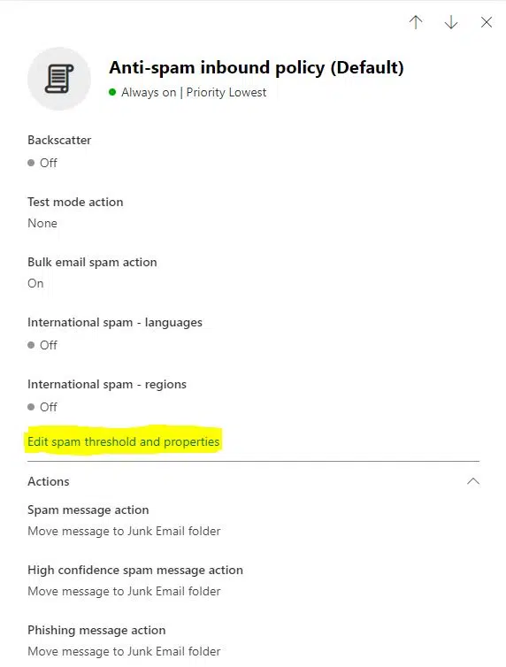Image resolution: width=506 pixels, height=667 pixels.
Task: Open Edit spam threshold and properties link
Action: point(123,441)
